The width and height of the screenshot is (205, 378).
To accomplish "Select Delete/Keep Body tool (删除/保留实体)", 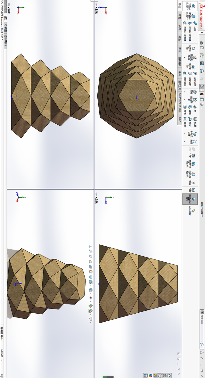I will tap(191, 164).
